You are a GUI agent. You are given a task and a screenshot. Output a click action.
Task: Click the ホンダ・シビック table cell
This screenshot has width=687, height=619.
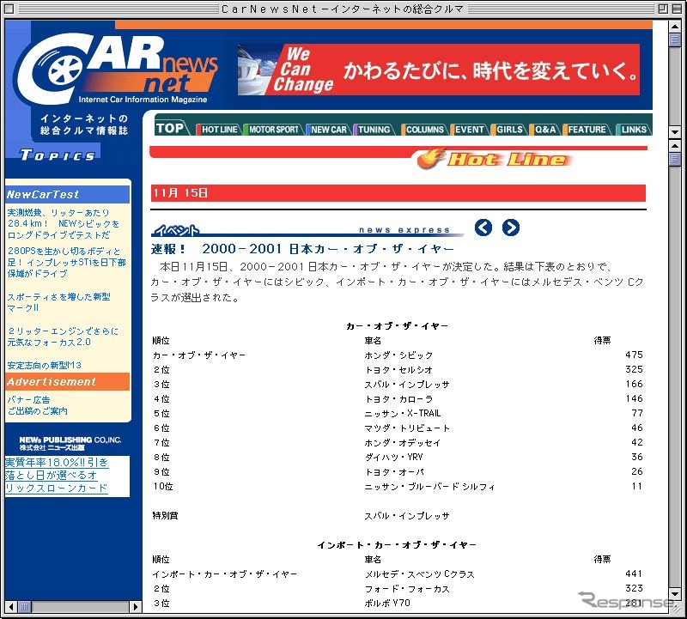coord(398,355)
